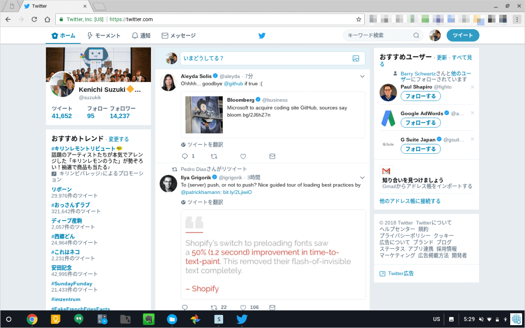Open the #おっさんずラブ trend
Viewport: 525px width, 328px height.
(71, 205)
